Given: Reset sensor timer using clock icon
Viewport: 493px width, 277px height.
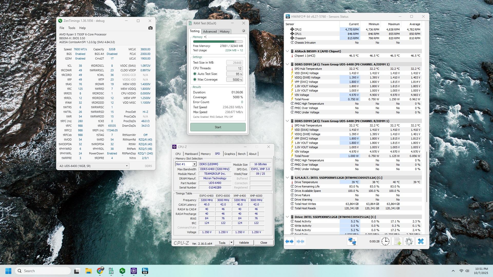Looking at the screenshot, I should point(385,241).
